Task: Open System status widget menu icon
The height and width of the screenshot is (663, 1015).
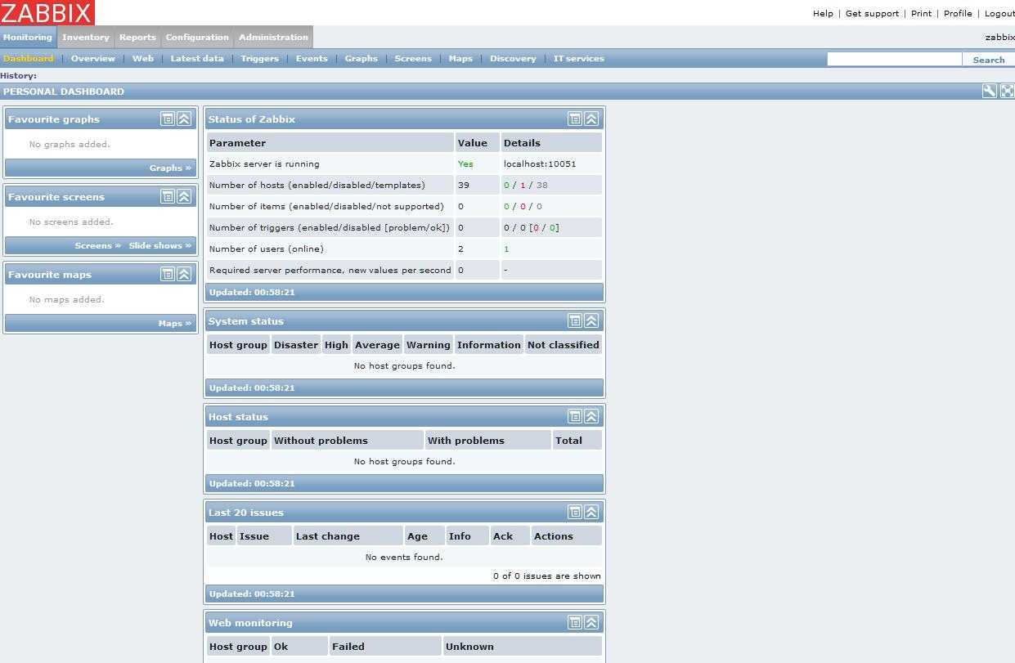Action: (x=574, y=320)
